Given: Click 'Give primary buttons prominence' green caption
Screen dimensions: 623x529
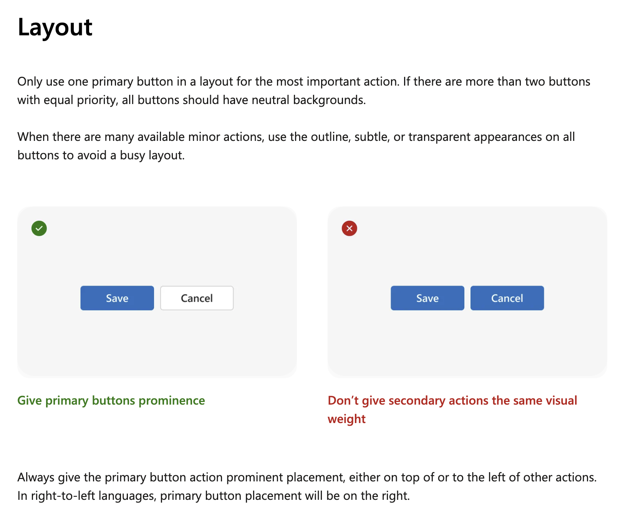Looking at the screenshot, I should [x=111, y=400].
